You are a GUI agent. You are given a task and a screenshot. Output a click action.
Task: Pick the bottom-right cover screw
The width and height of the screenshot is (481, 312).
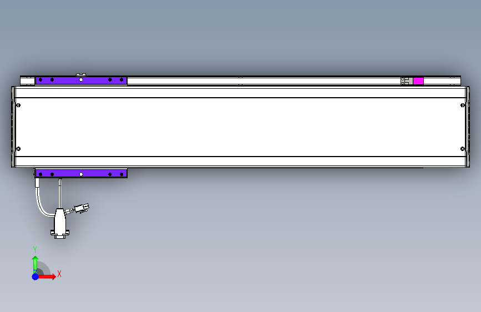(x=463, y=149)
